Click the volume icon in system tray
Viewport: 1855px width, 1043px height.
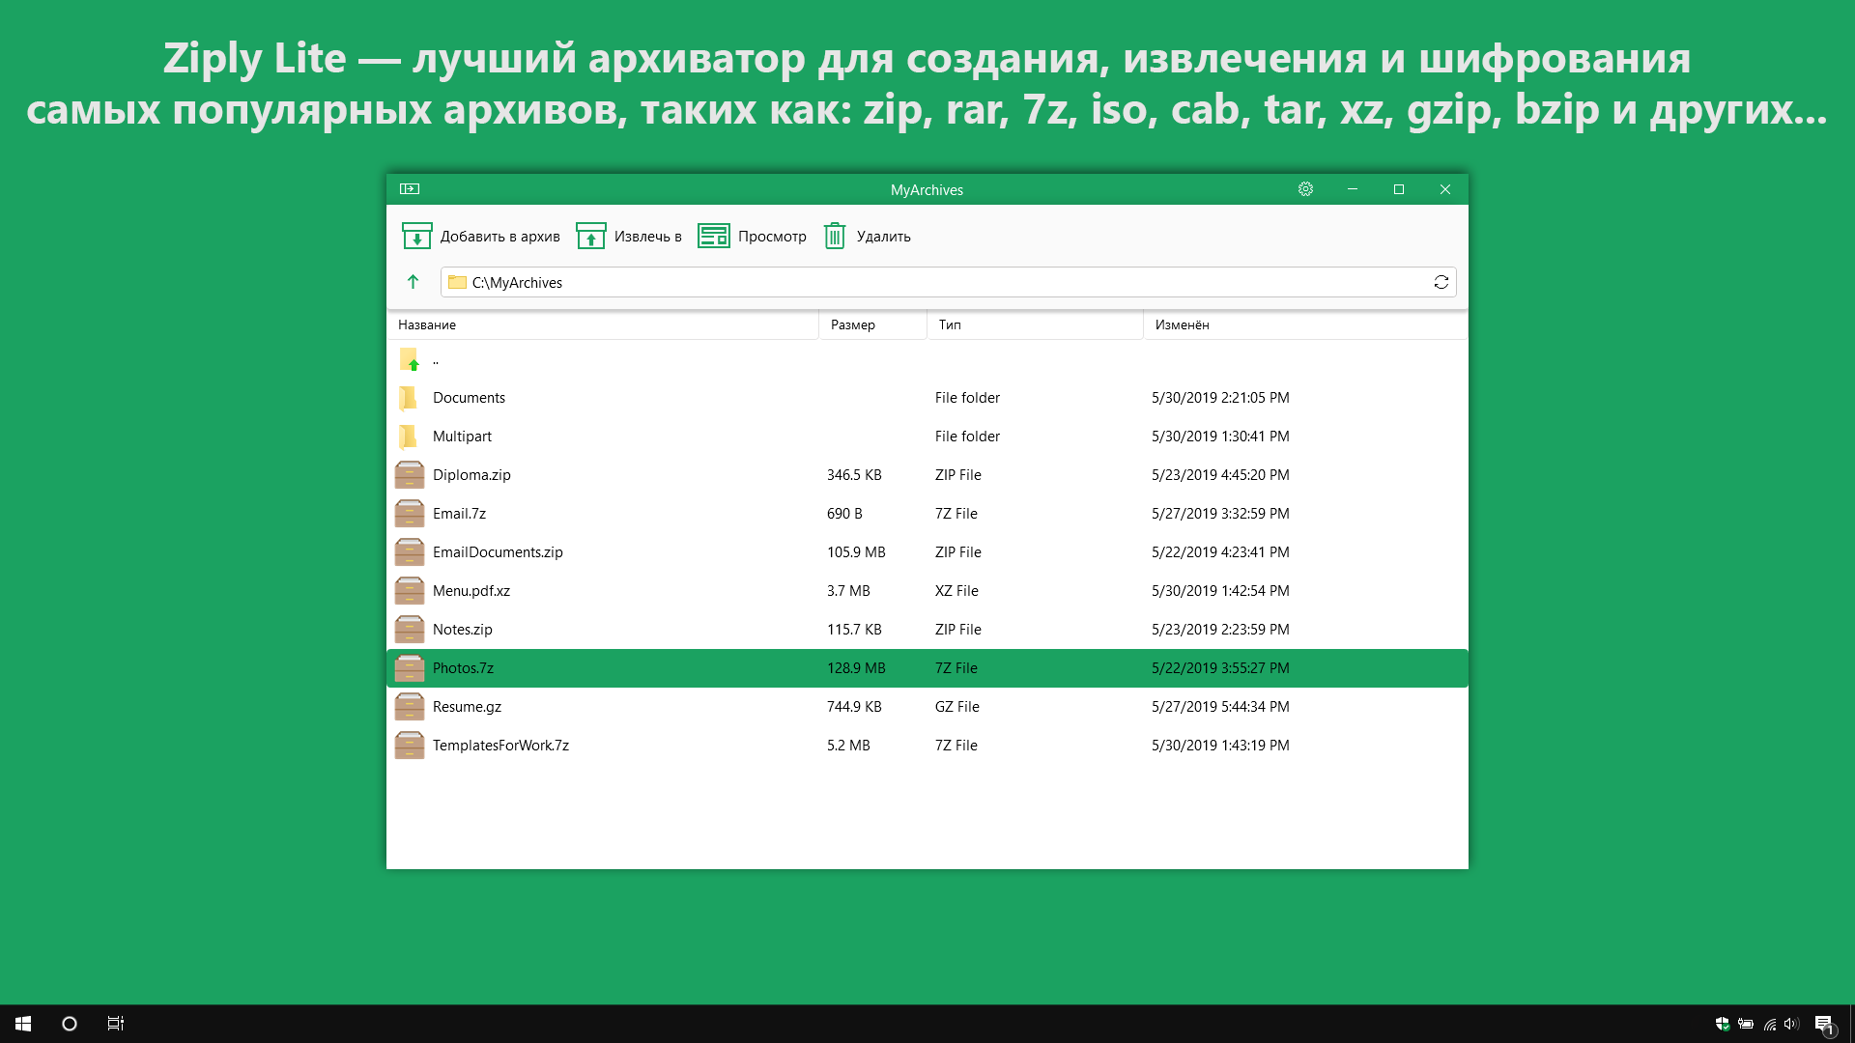(1792, 1024)
